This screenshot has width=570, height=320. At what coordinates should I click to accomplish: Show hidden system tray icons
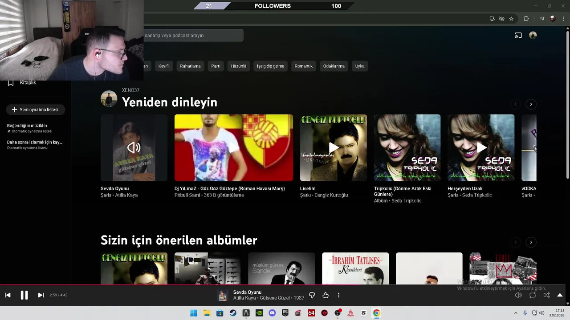click(516, 313)
